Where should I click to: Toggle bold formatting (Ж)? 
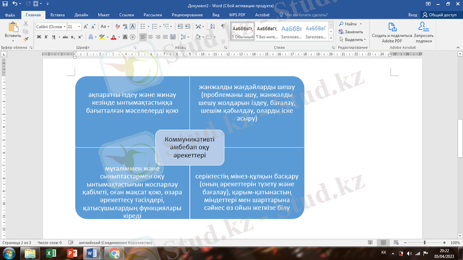39,37
